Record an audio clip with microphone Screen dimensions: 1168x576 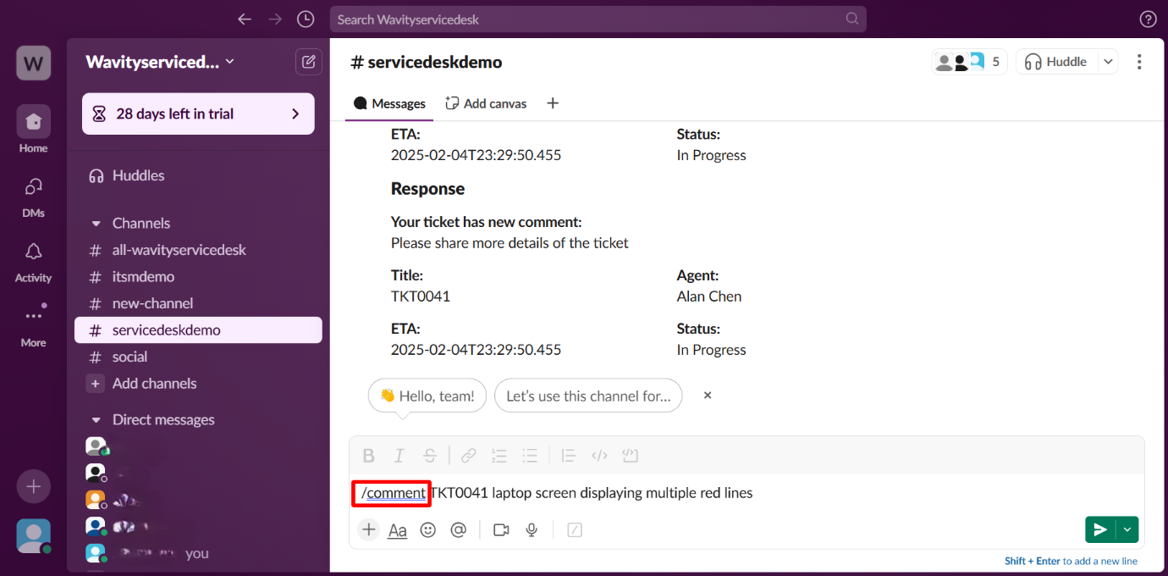(532, 530)
